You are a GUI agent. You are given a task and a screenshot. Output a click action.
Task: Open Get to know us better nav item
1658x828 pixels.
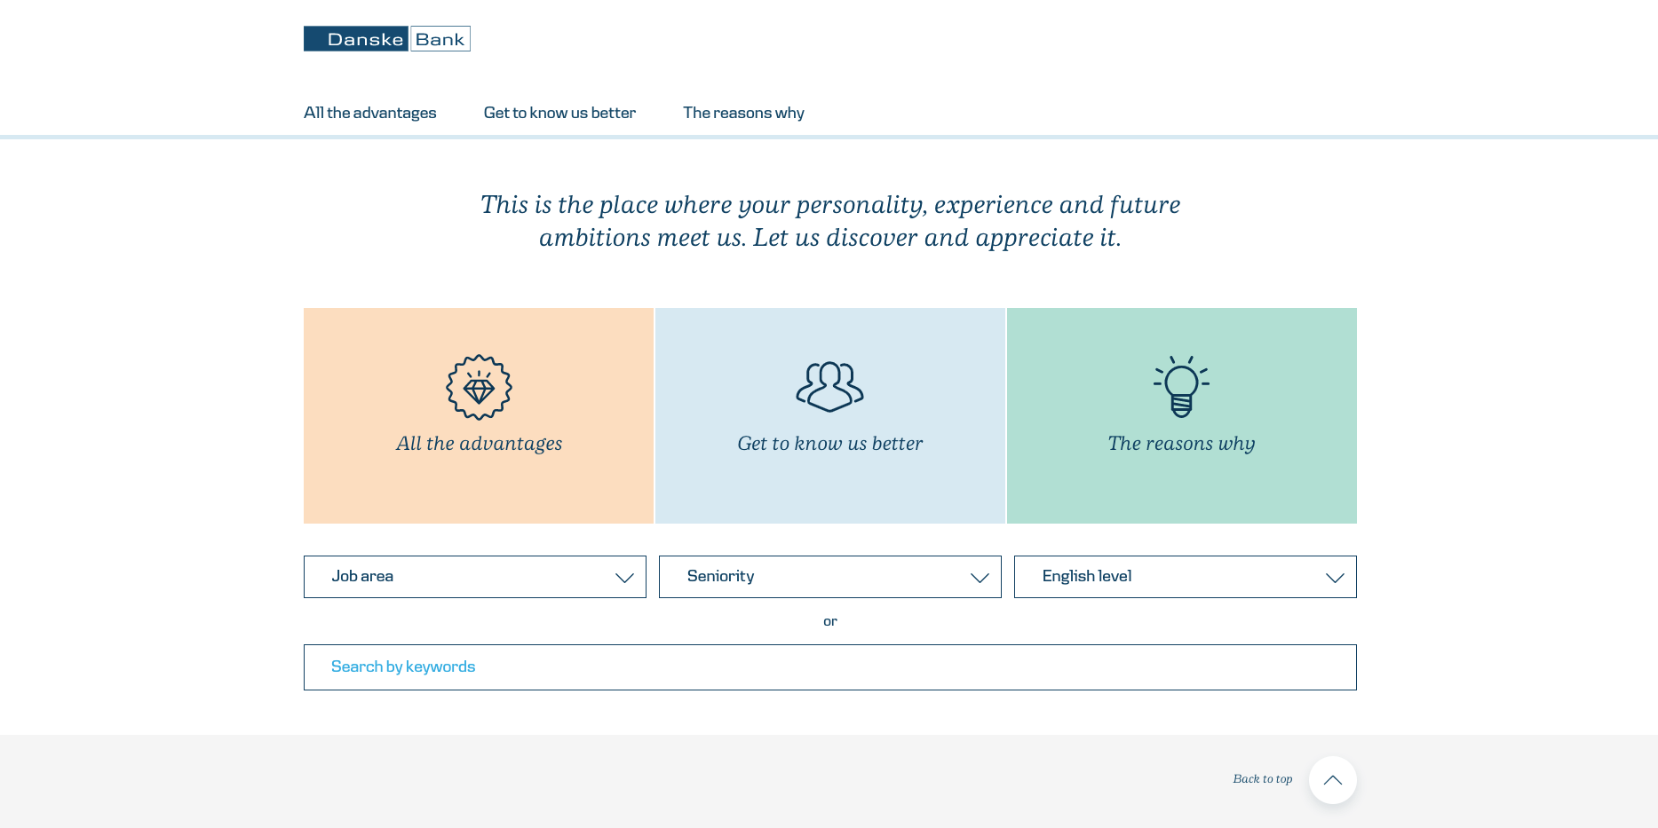[x=559, y=113]
